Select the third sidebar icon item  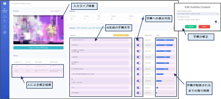5,21
